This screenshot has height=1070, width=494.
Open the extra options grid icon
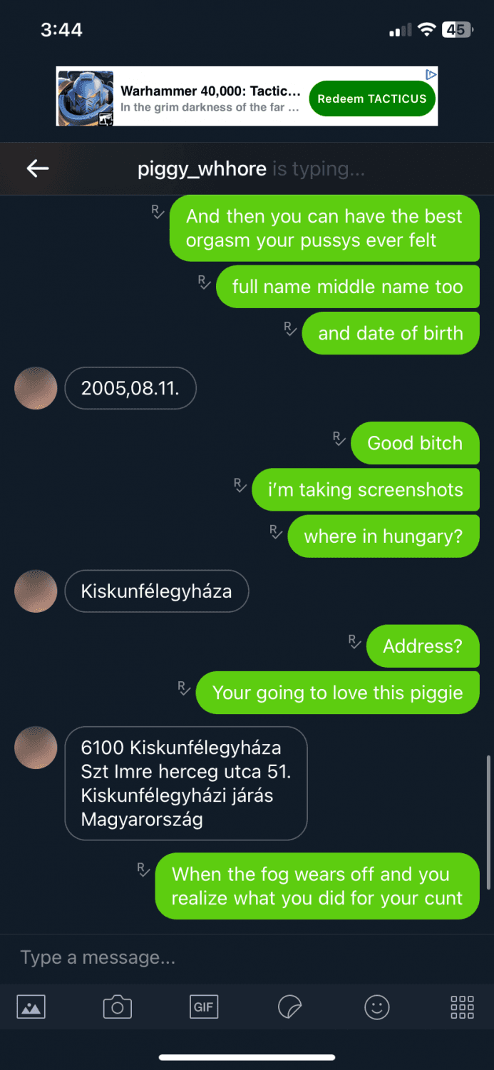click(461, 1007)
